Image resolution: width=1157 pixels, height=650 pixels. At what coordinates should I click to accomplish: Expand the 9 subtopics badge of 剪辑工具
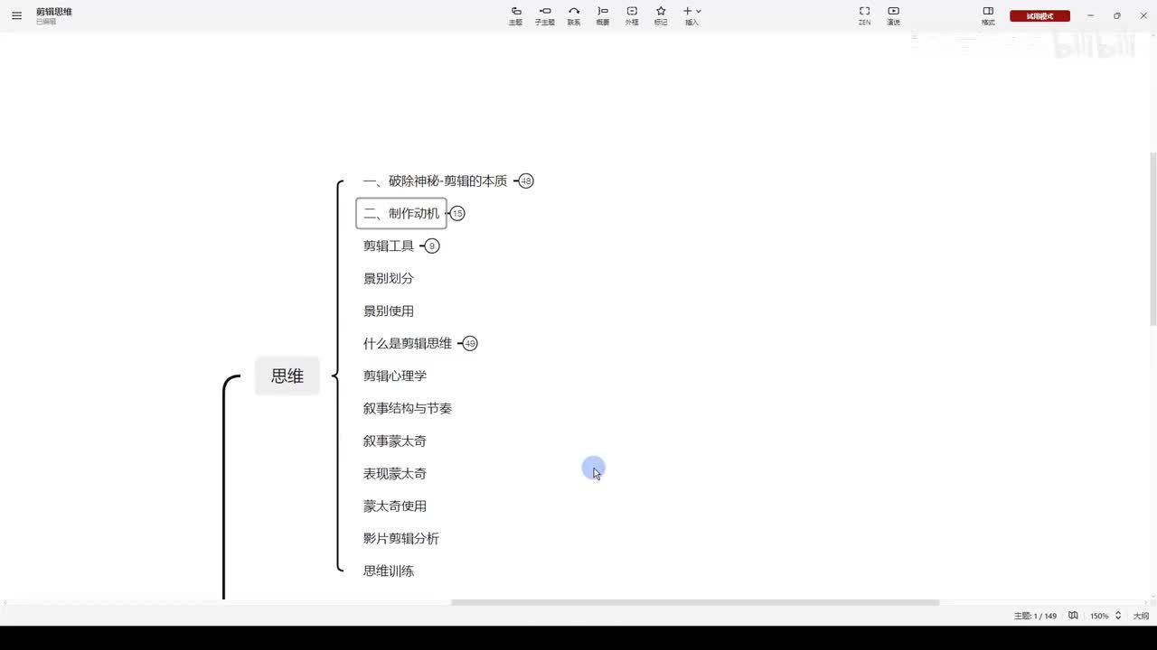432,246
